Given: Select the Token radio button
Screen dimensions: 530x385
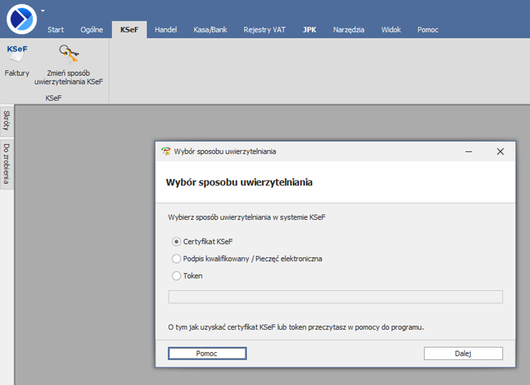Looking at the screenshot, I should click(177, 276).
